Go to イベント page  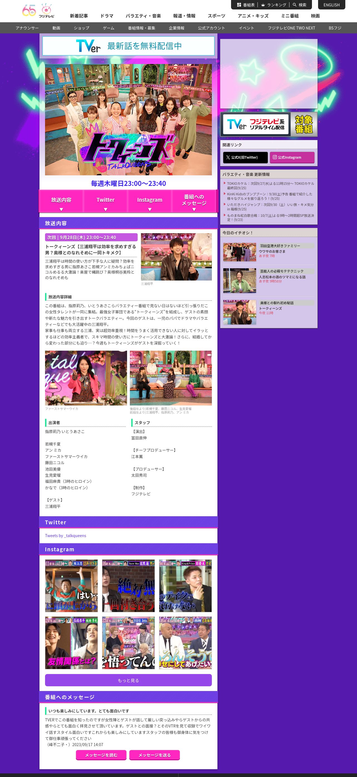click(x=246, y=28)
